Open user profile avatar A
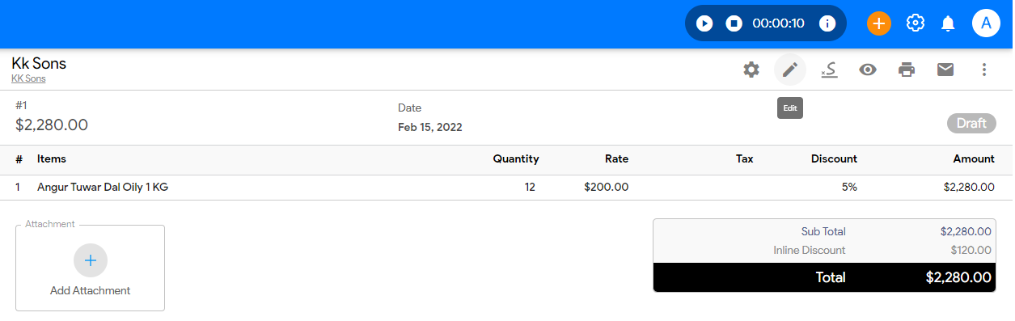This screenshot has height=321, width=1015. click(986, 23)
